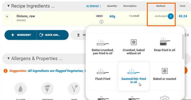This screenshot has width=191, height=100.
Task: Choose Crumbed, baked without oil method
Action: [134, 47]
